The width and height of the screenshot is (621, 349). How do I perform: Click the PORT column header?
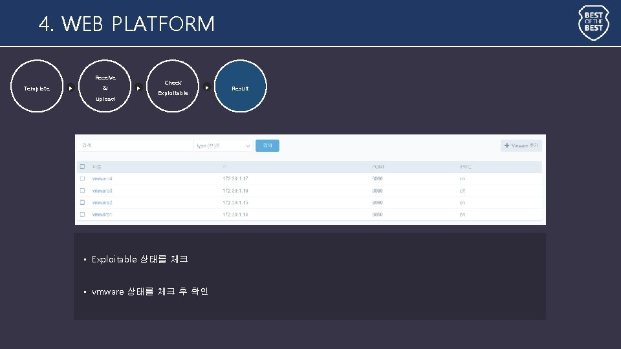pyautogui.click(x=378, y=167)
